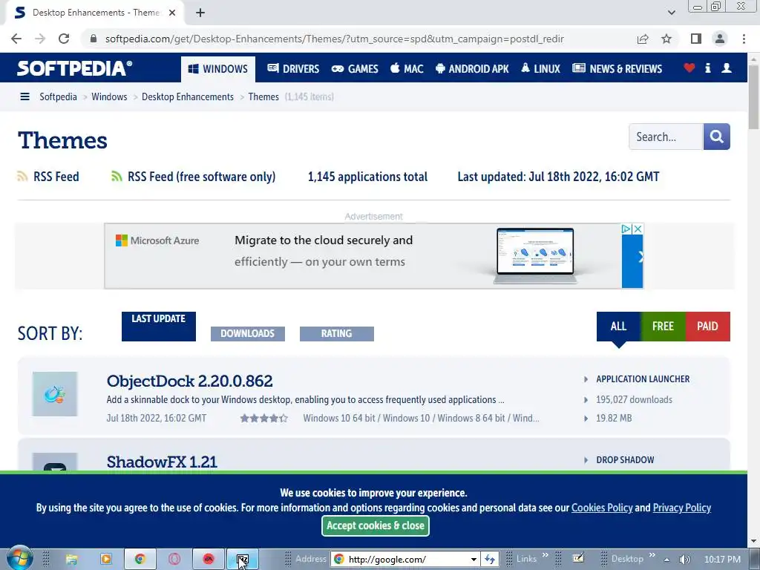The width and height of the screenshot is (760, 570).
Task: Open the hamburger menu in breadcrumb bar
Action: coord(24,96)
